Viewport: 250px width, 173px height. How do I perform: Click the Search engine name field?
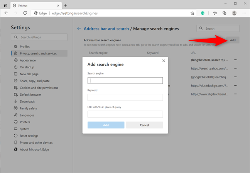(125, 81)
